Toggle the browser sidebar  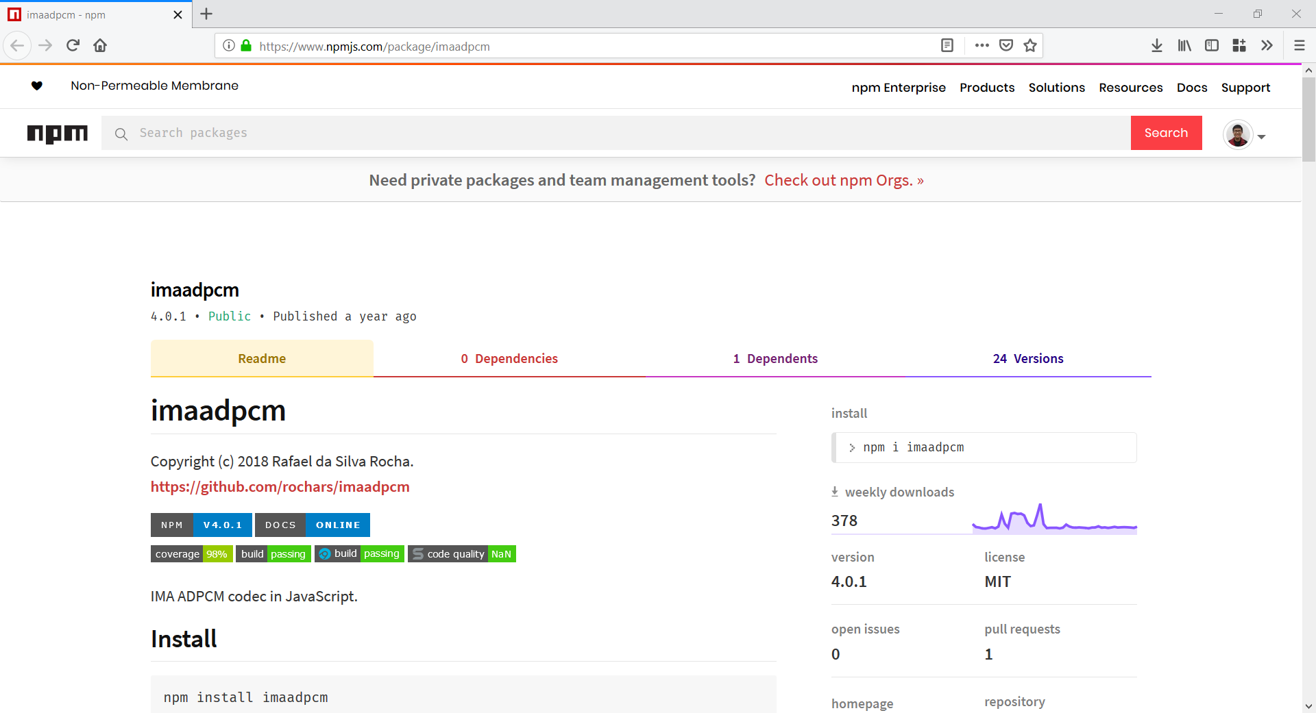(1211, 46)
